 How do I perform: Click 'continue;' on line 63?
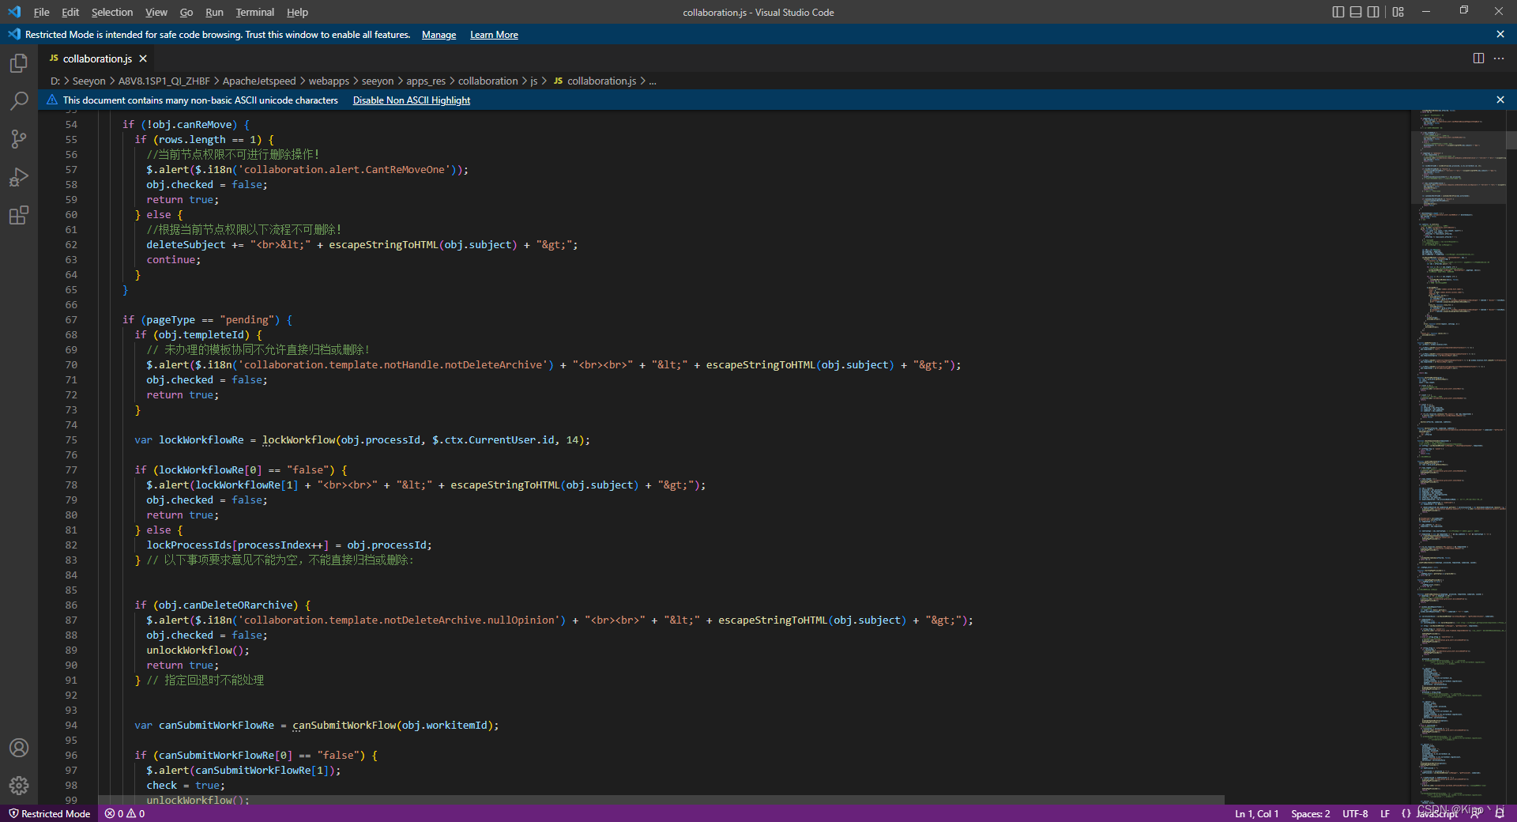[x=174, y=260]
